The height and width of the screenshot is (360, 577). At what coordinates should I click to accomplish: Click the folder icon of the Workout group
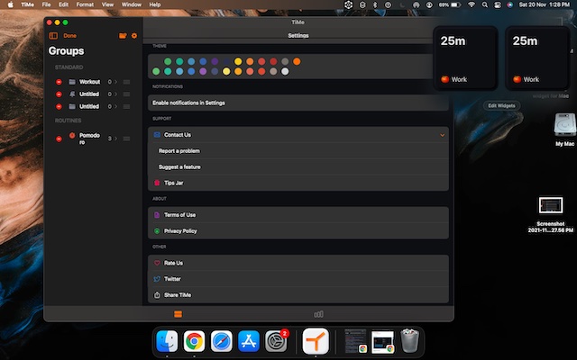click(x=72, y=82)
